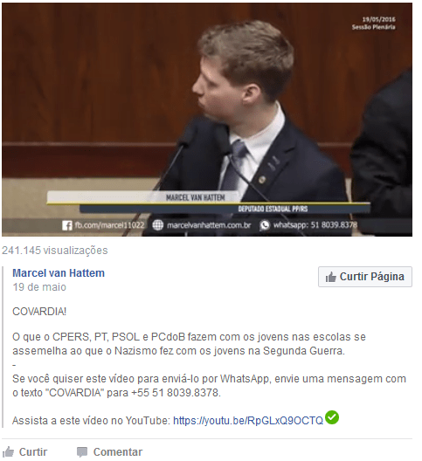Click the green checkmark verification icon
This screenshot has width=422, height=461.
pos(332,417)
